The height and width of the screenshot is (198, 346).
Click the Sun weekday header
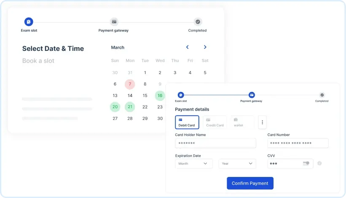pos(115,61)
